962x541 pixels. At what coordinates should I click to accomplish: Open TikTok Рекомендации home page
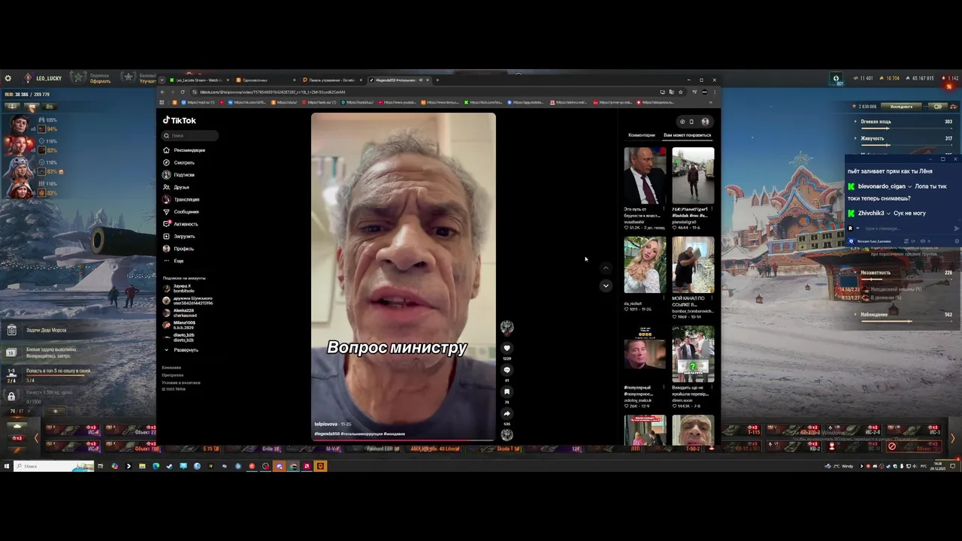coord(185,150)
